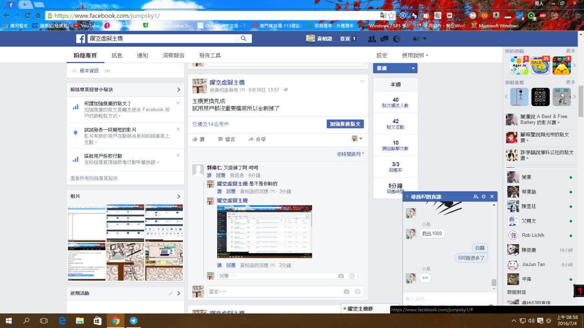Expand the 相片 photos panel
The image size is (584, 328).
[x=178, y=196]
